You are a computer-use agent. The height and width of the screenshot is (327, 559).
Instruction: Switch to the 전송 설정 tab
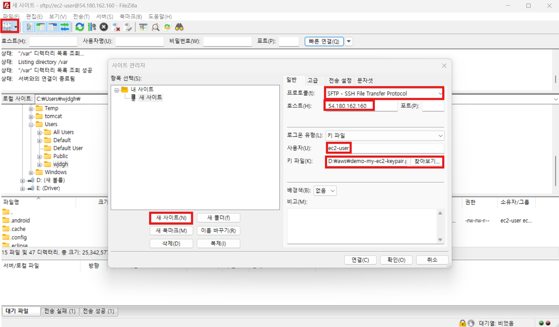point(340,80)
